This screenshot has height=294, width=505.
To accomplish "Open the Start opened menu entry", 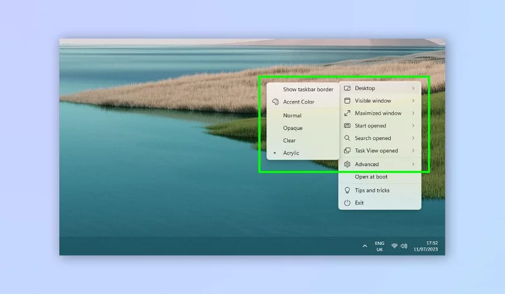I will tap(380, 126).
